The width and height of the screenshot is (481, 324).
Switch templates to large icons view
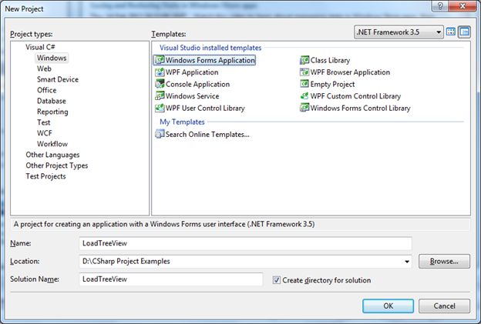(451, 32)
